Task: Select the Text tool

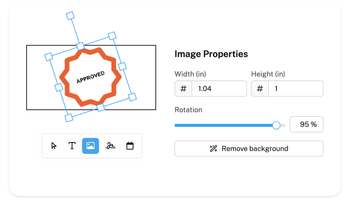Action: 72,146
